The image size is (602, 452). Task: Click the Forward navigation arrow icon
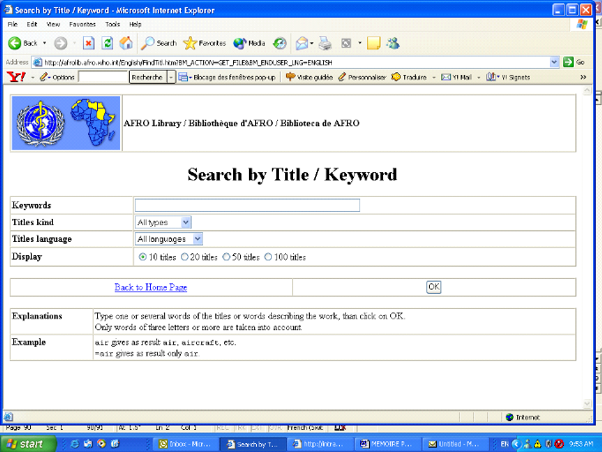[60, 43]
